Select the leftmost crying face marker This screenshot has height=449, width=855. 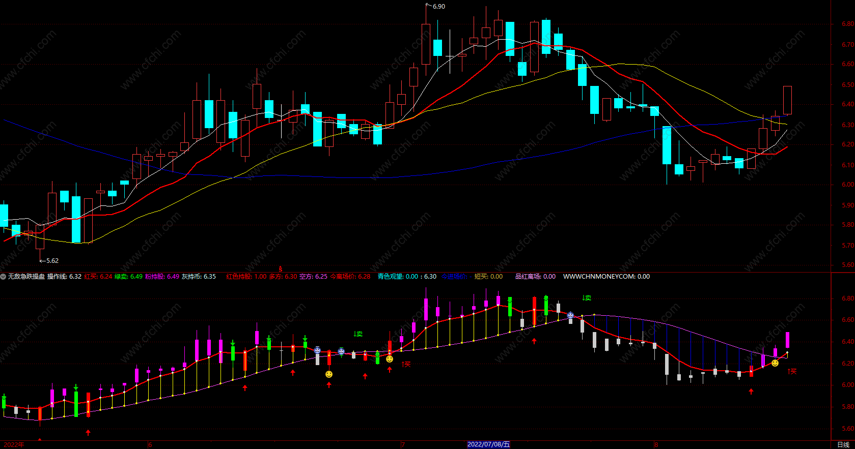(317, 350)
